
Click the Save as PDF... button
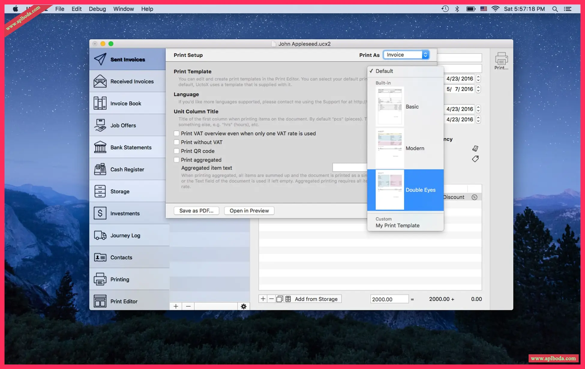(196, 211)
